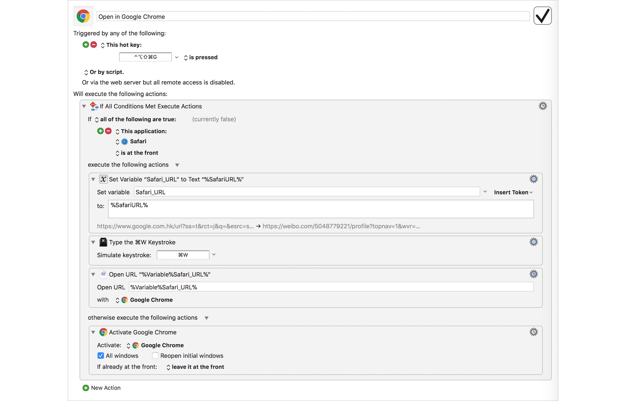626x401 pixels.
Task: Open gear menu for Set Variable action
Action: 534,179
